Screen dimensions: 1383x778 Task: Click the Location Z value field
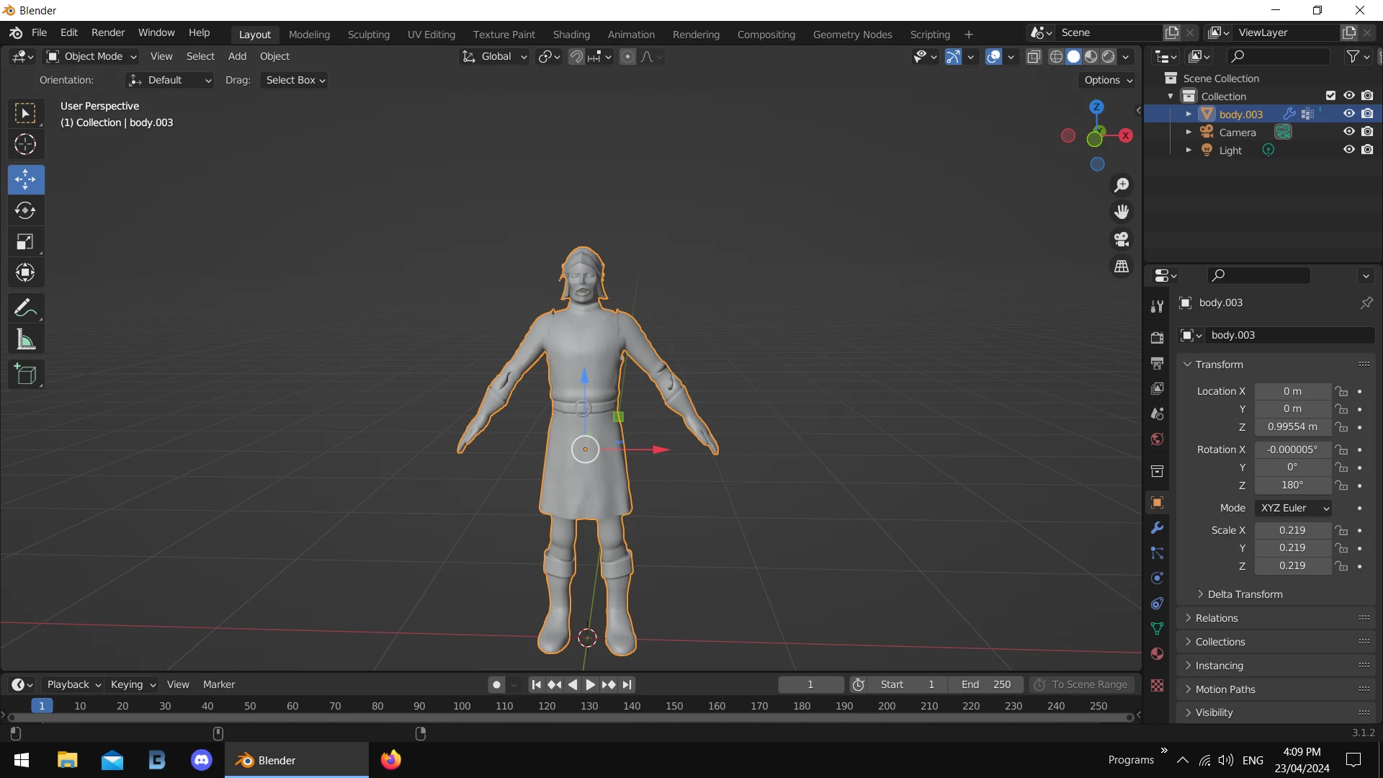click(x=1292, y=426)
